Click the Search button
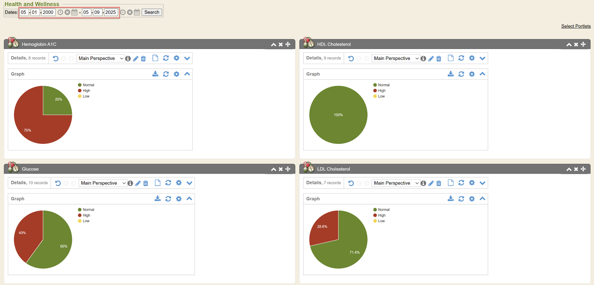Screen dimensions: 594x285 tap(152, 12)
